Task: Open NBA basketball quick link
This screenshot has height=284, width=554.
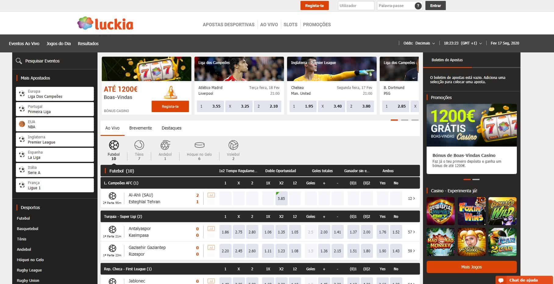Action: (x=55, y=124)
